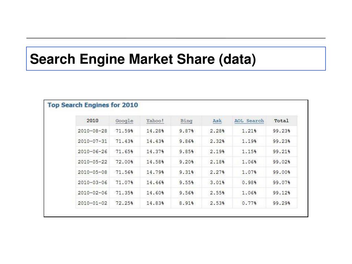Select the 2010-08-28 date row cell

pos(92,131)
